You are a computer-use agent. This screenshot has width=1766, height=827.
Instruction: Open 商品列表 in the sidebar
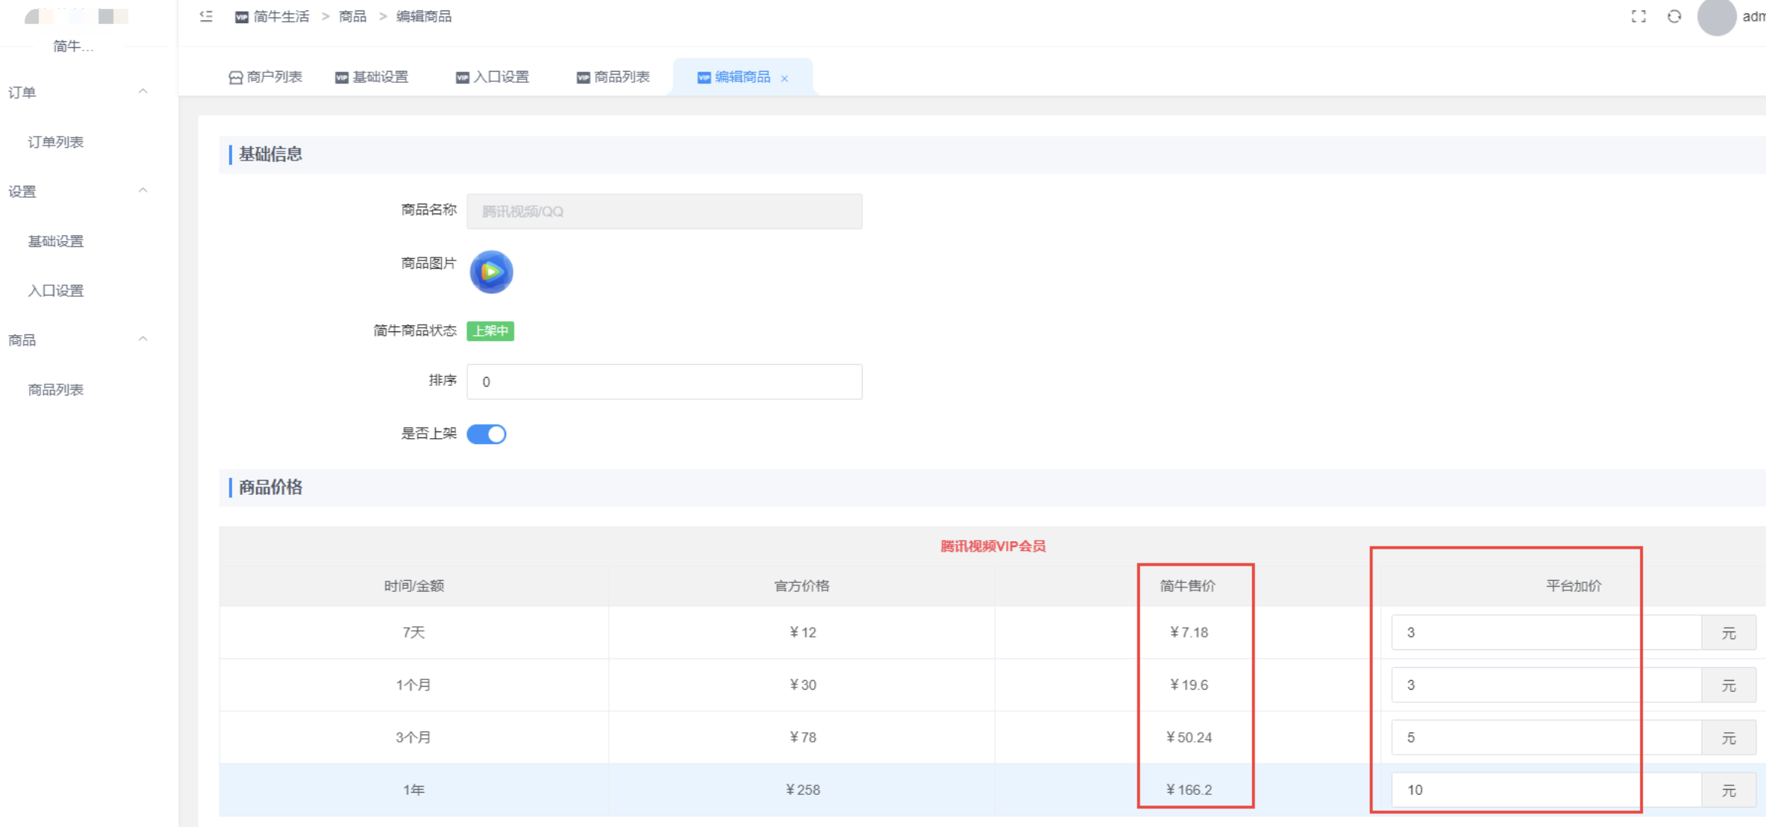(x=56, y=390)
